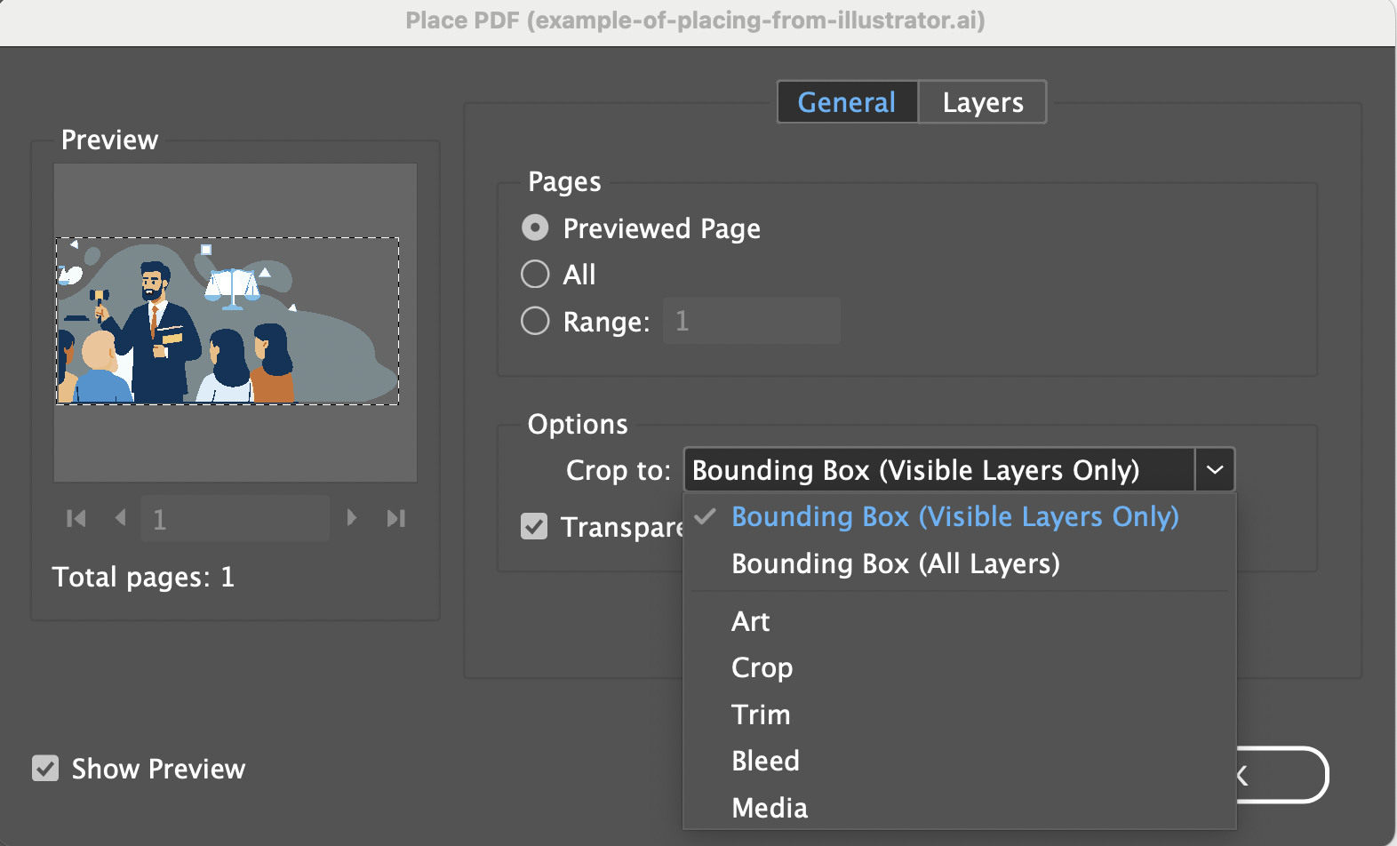Uncheck the Show Preview checkbox
1397x846 pixels.
tap(45, 768)
